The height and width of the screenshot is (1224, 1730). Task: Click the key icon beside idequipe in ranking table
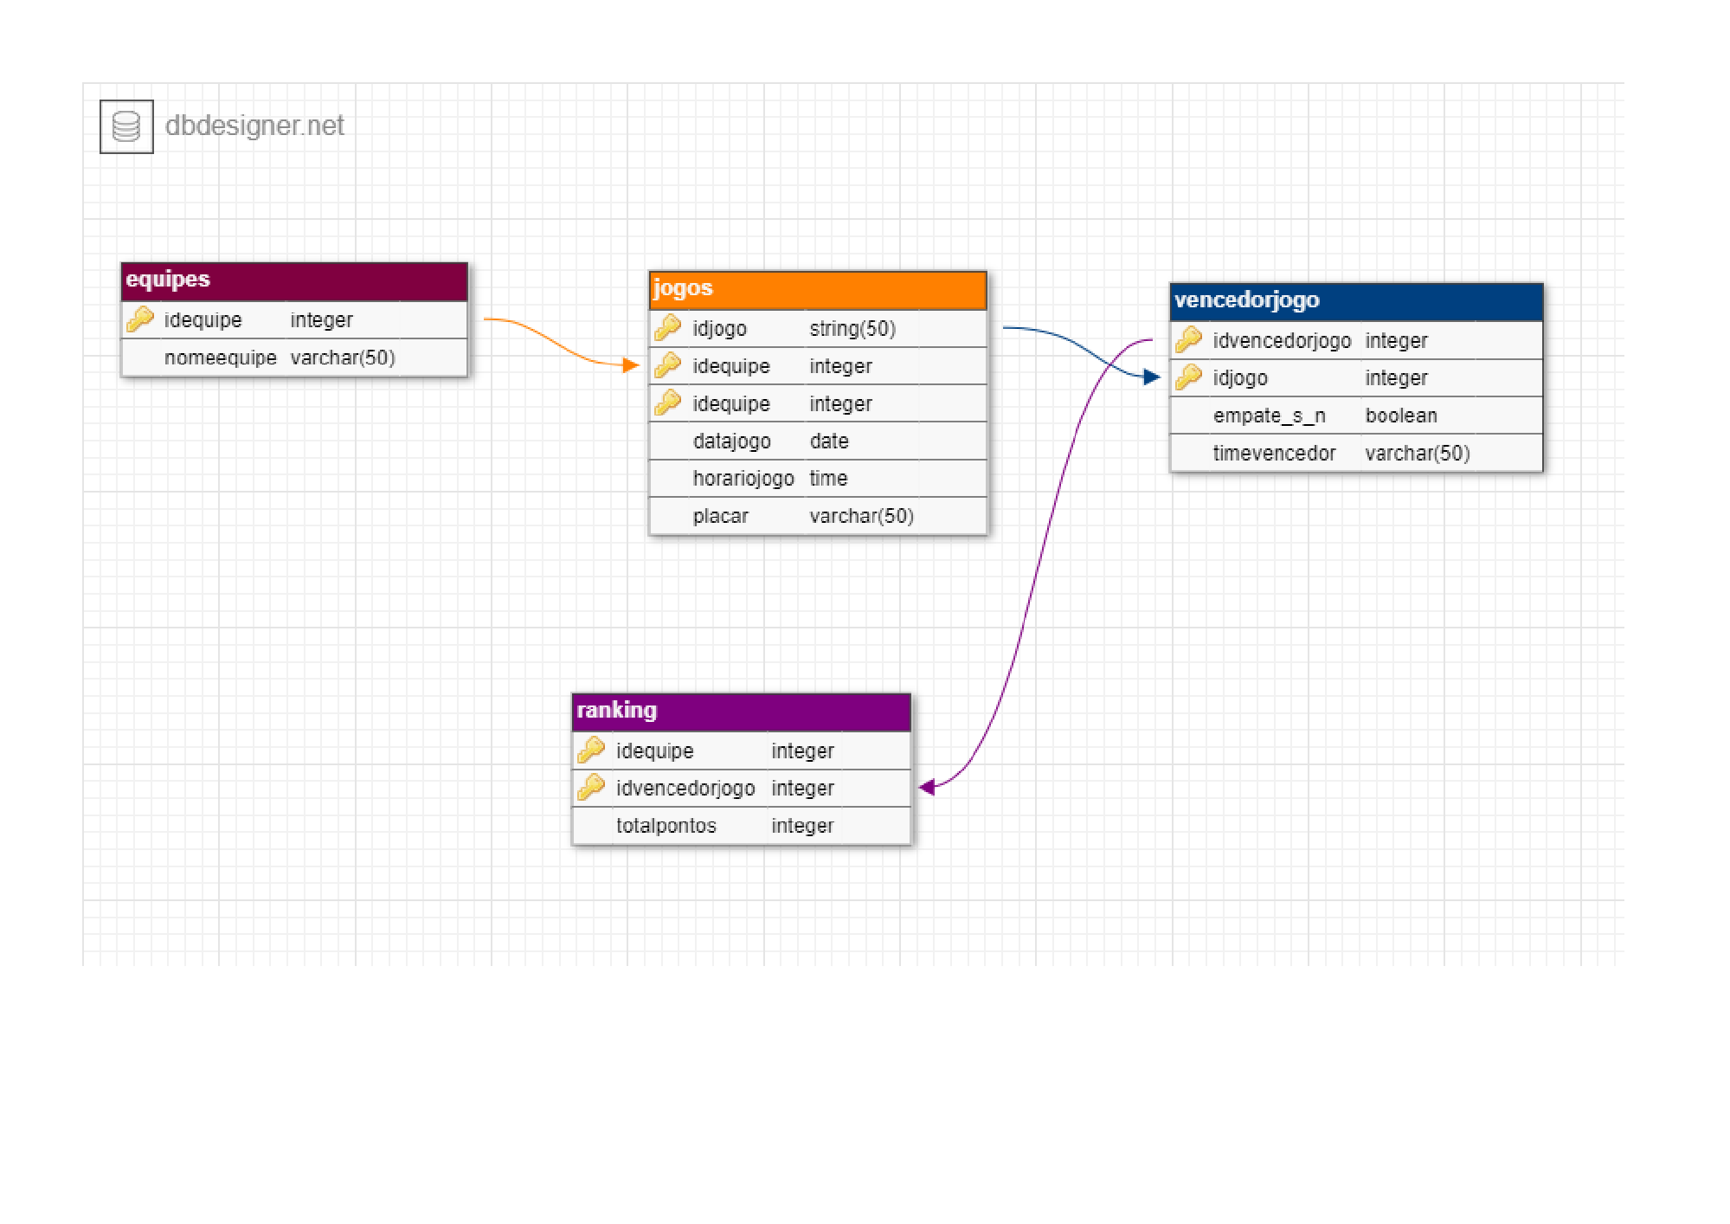pyautogui.click(x=592, y=751)
